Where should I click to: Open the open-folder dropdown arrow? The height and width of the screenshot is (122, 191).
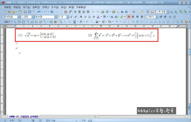pyautogui.click(x=17, y=12)
